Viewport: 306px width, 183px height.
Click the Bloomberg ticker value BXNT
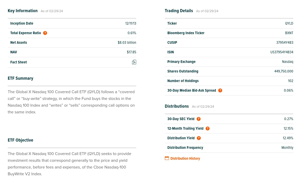pyautogui.click(x=289, y=33)
